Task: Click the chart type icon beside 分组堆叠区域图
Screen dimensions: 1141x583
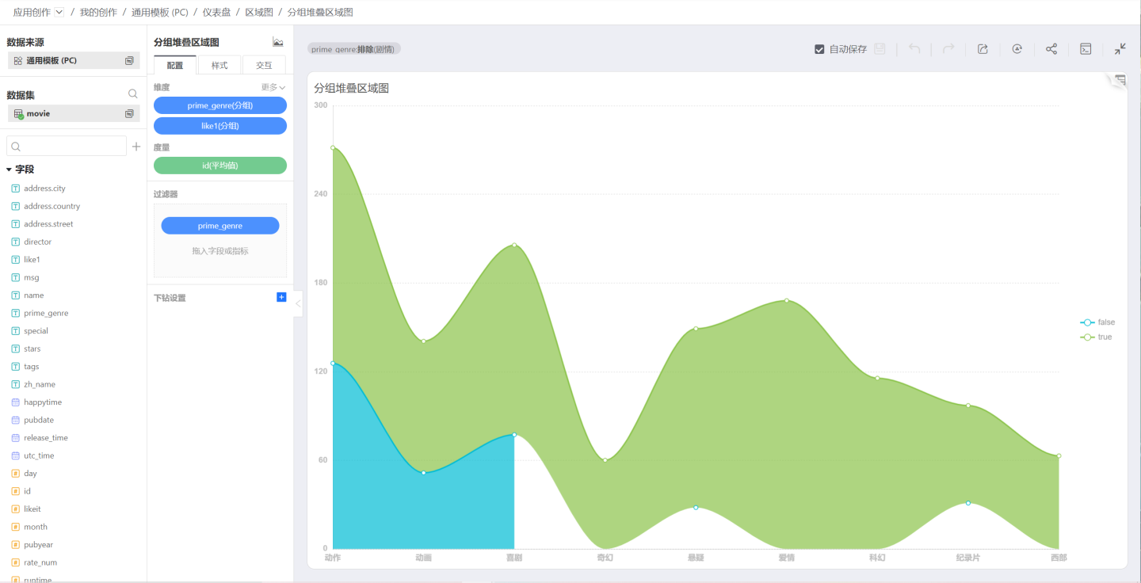Action: click(277, 42)
